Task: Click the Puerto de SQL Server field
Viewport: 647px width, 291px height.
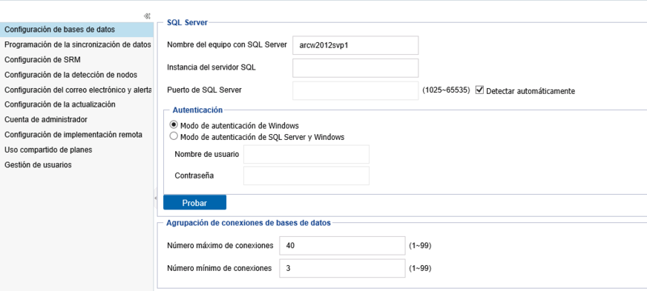Action: (355, 90)
